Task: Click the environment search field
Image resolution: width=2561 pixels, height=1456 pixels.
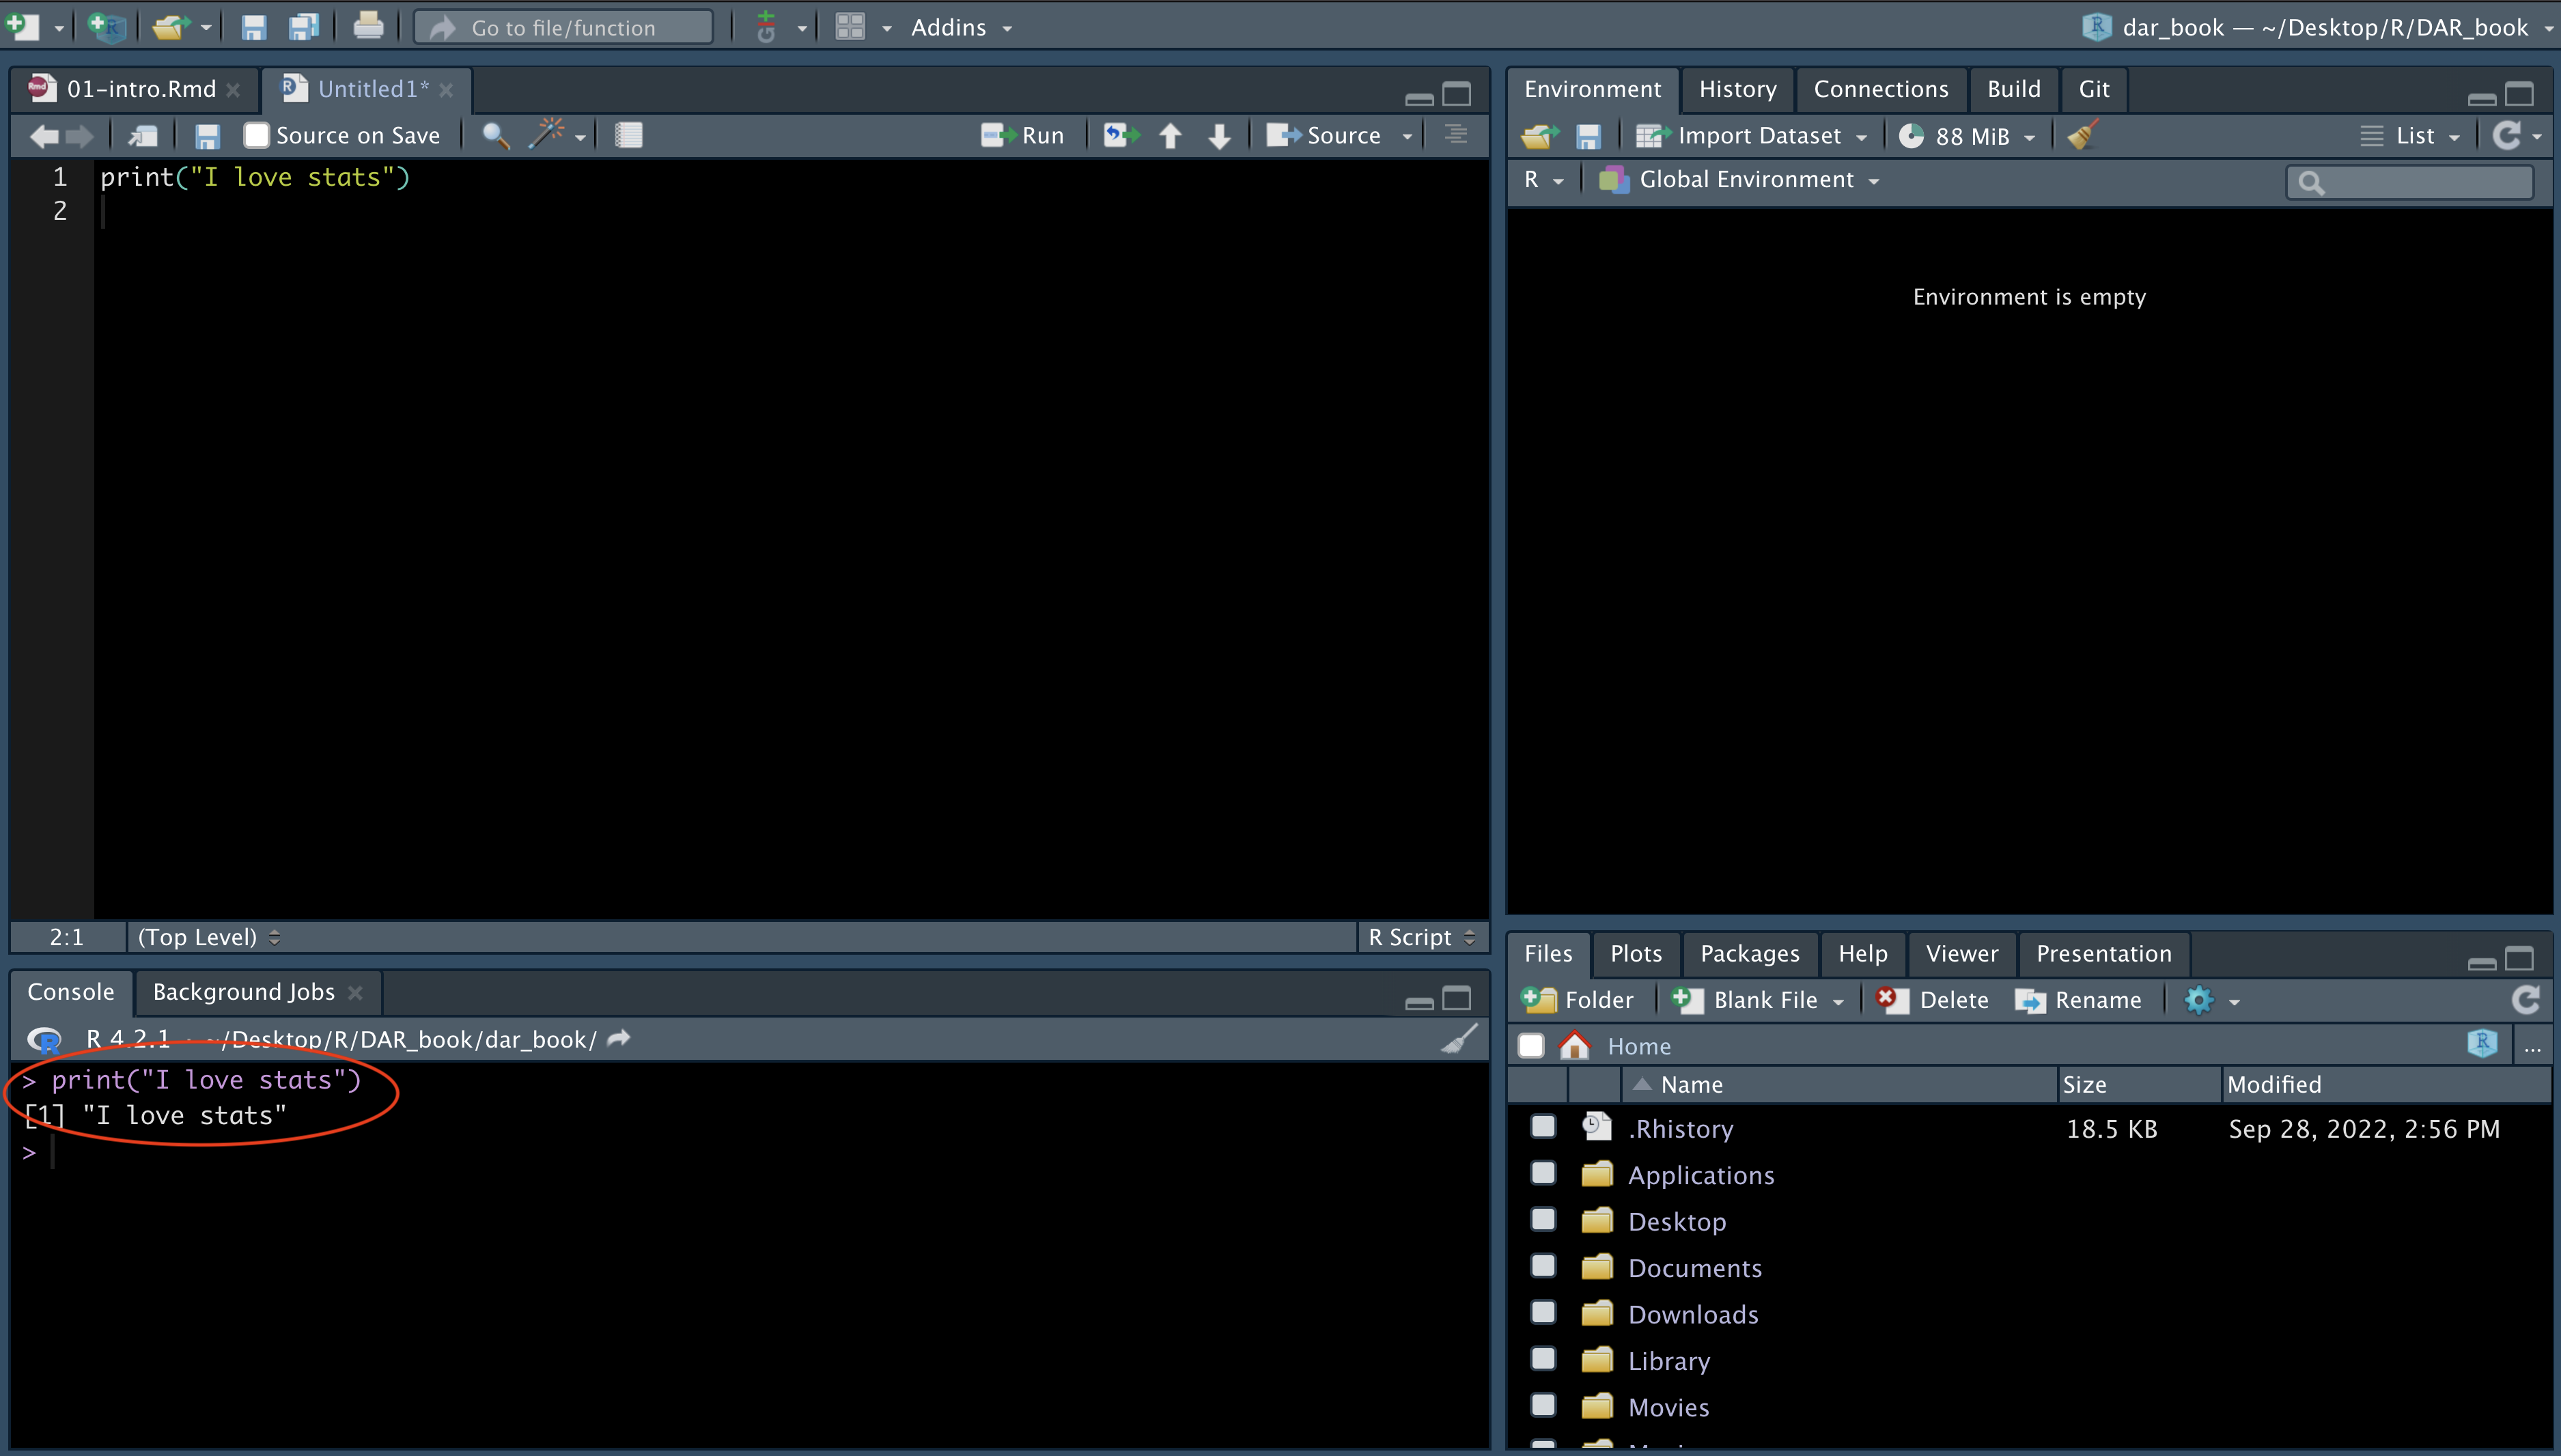Action: click(2420, 182)
